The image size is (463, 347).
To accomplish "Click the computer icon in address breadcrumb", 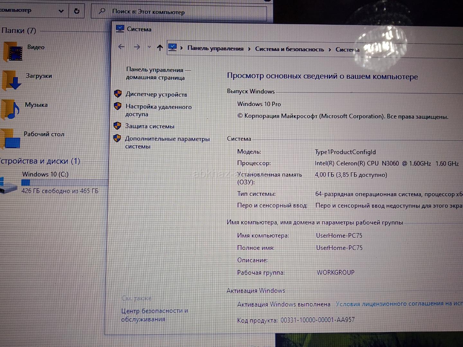I will 173,48.
